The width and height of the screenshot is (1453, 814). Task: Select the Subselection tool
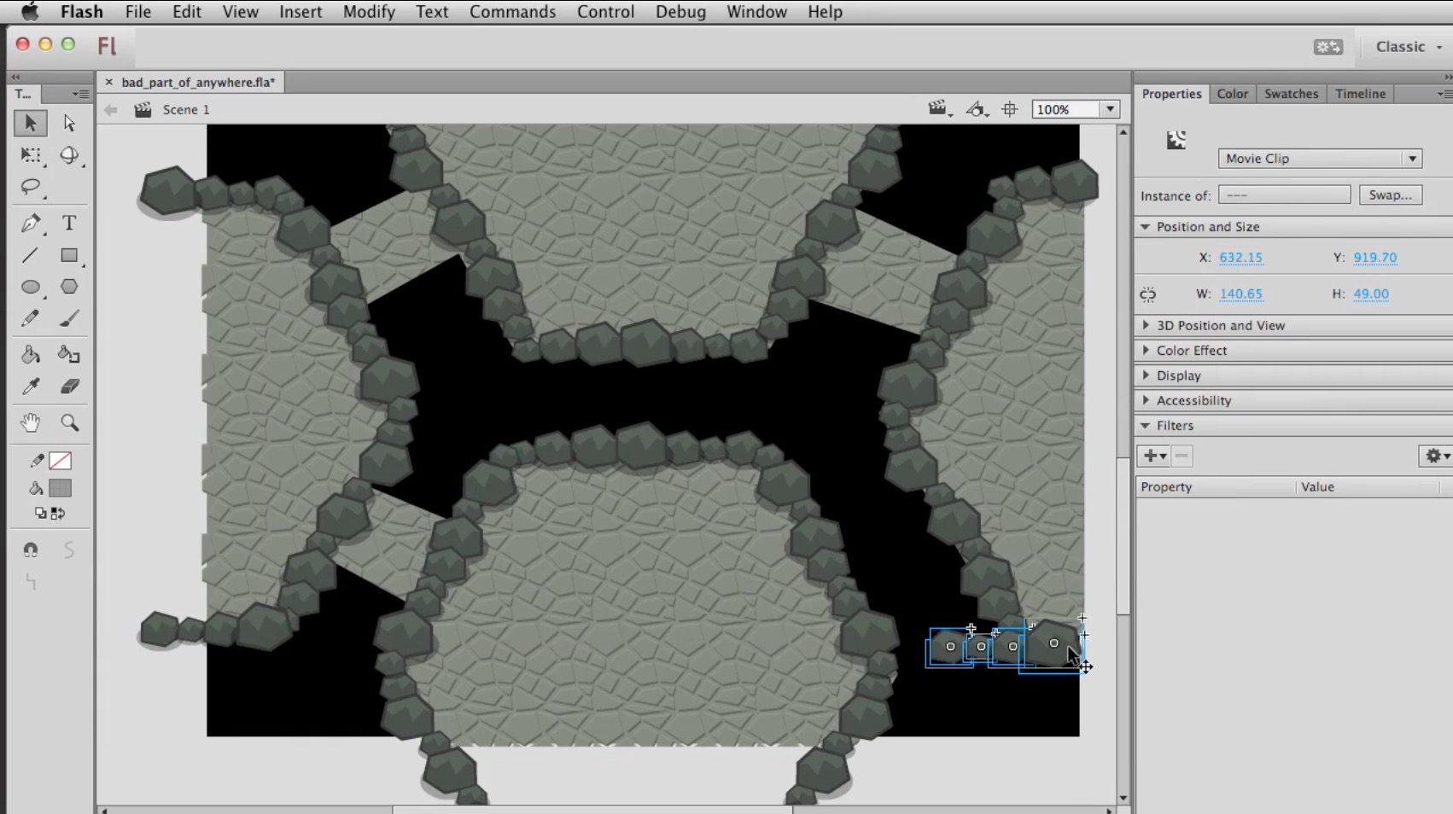69,123
